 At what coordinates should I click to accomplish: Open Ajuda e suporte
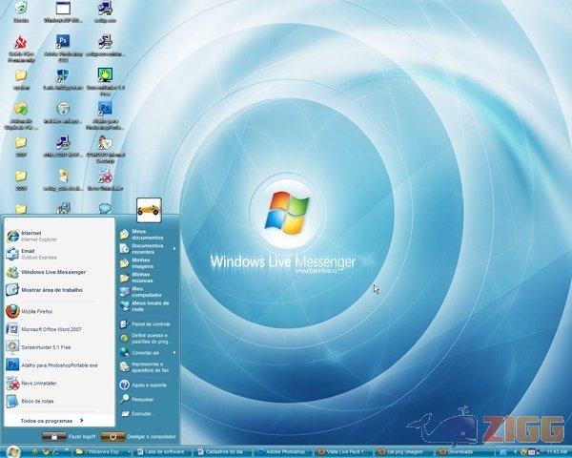pos(148,385)
